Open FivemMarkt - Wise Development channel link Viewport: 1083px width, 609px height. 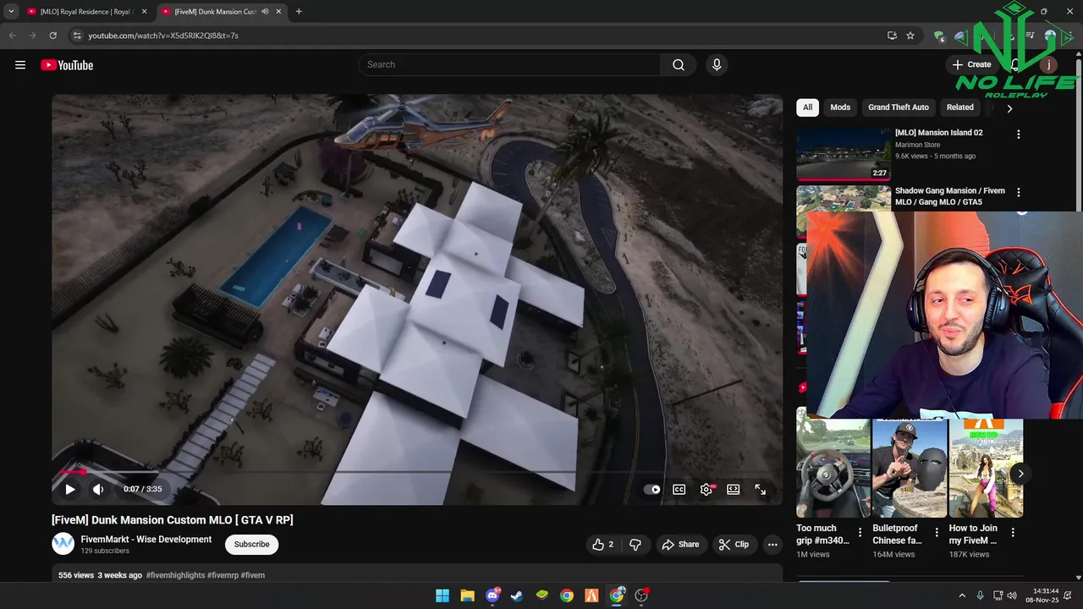pos(146,540)
